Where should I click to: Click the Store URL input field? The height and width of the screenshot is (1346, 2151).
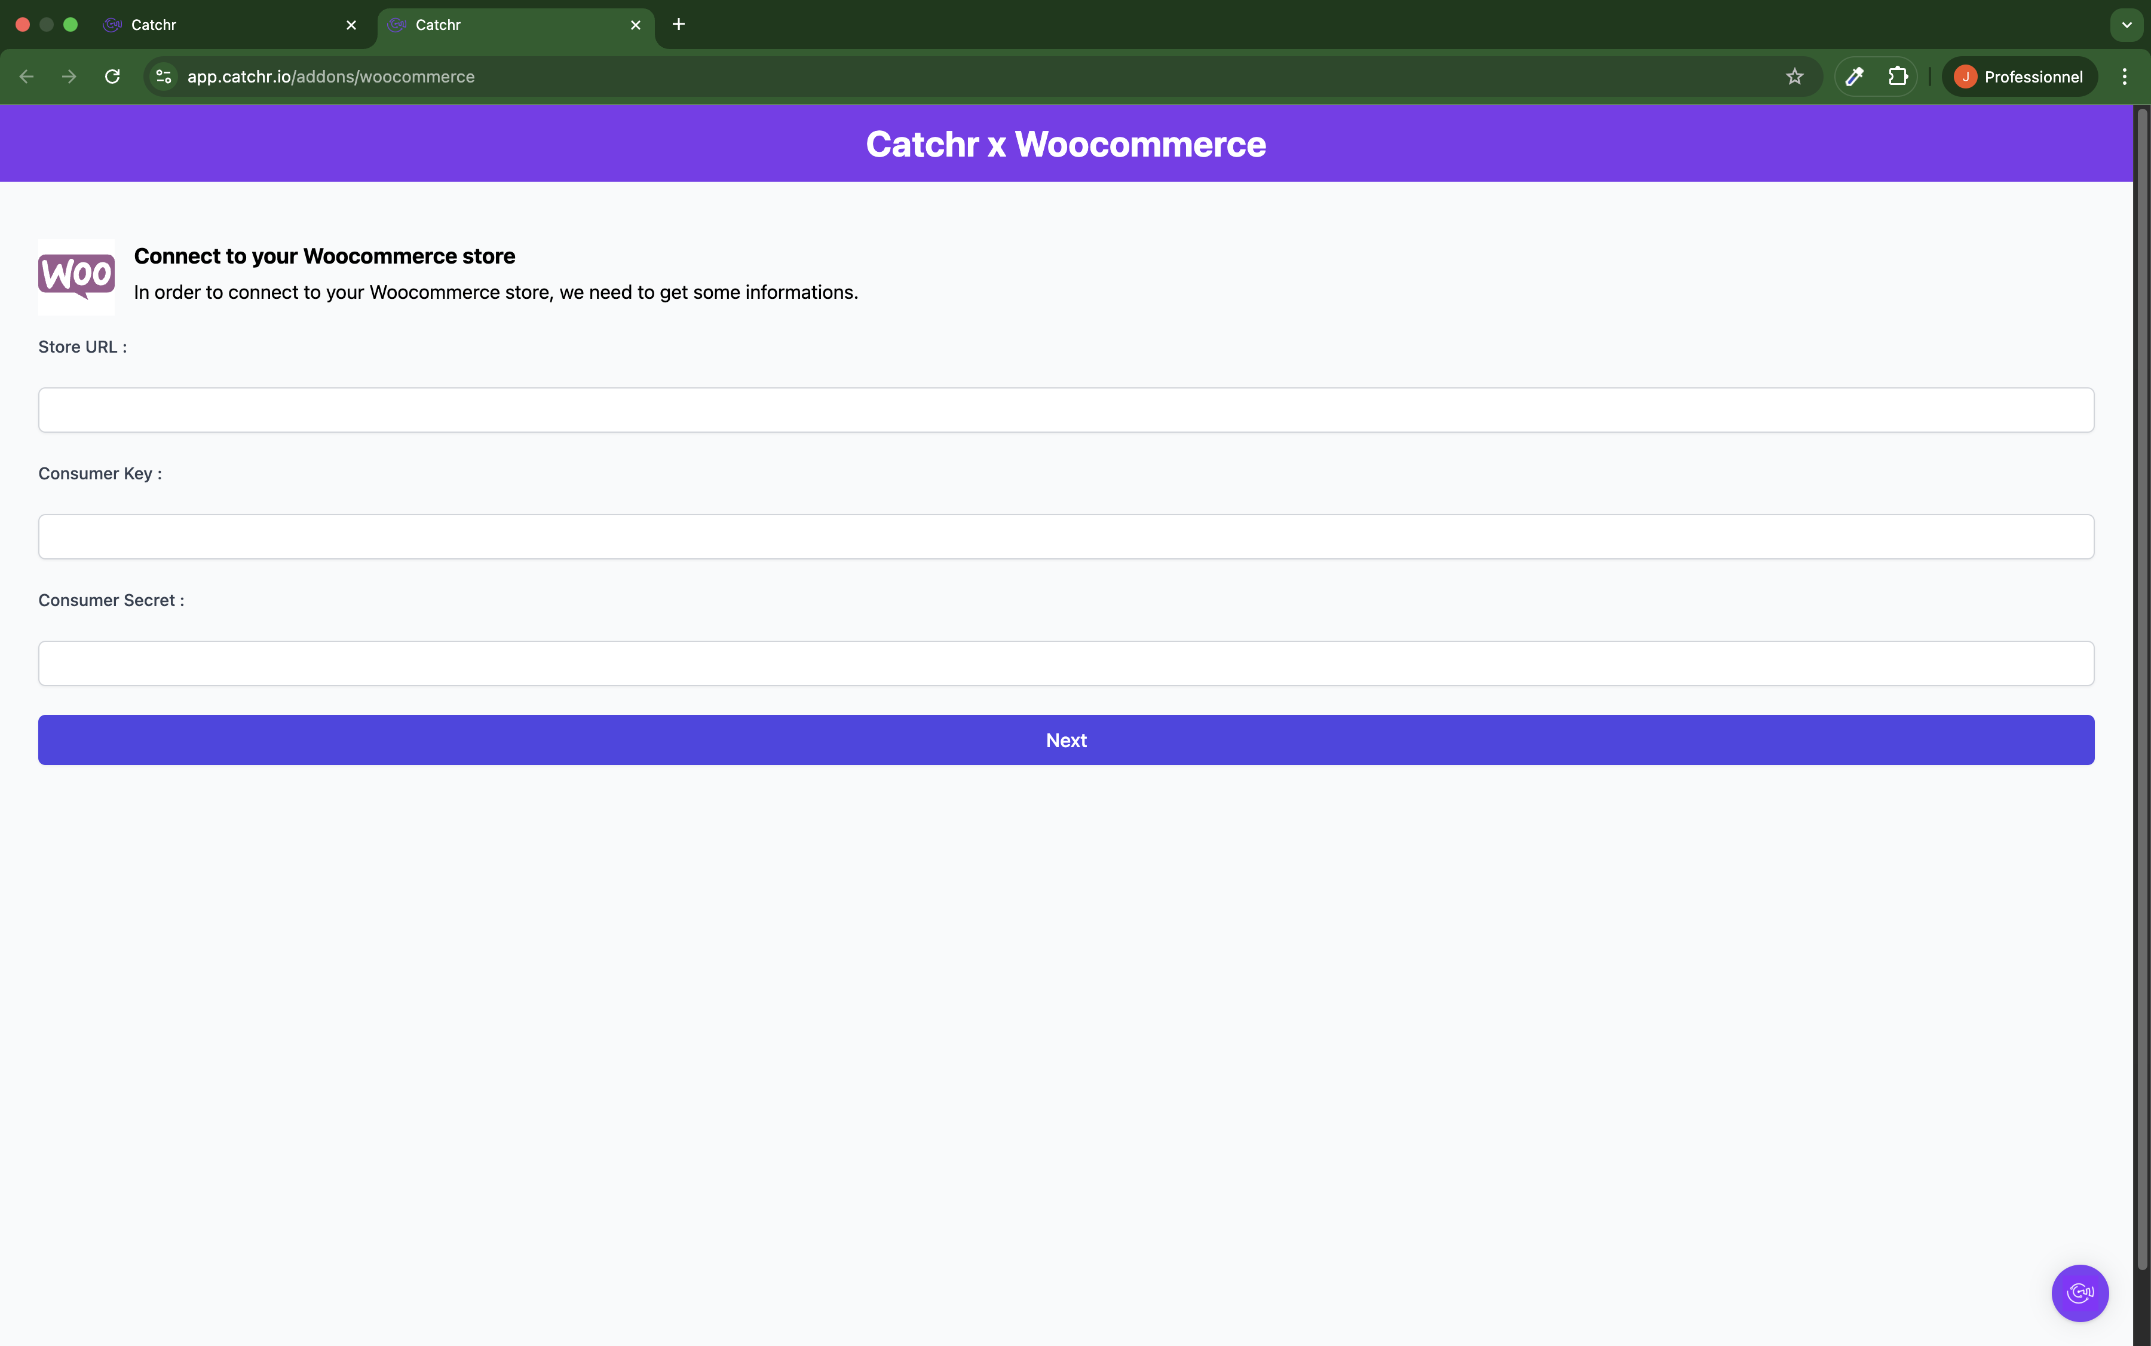[1065, 409]
